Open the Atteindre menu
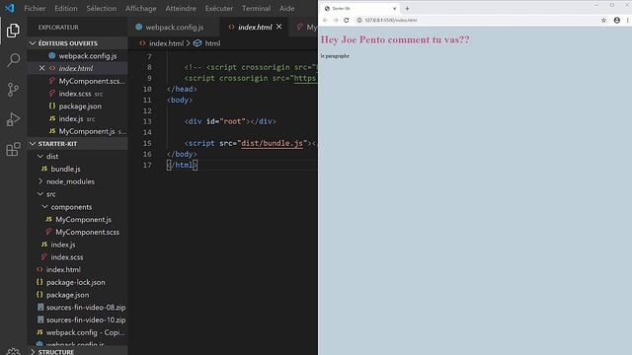632x355 pixels. (x=181, y=8)
